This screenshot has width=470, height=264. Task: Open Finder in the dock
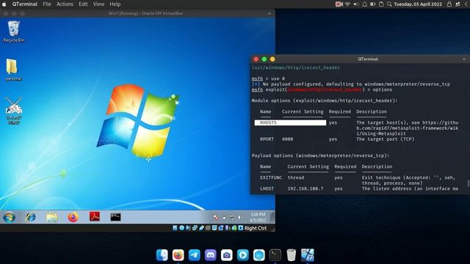(162, 255)
